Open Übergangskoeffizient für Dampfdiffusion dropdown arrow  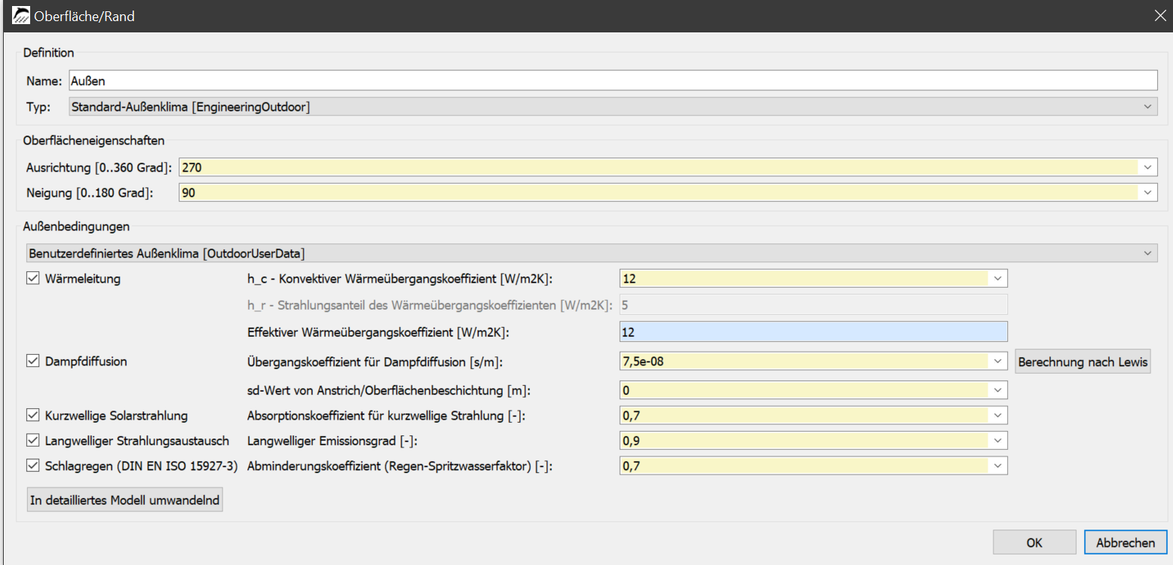(998, 362)
